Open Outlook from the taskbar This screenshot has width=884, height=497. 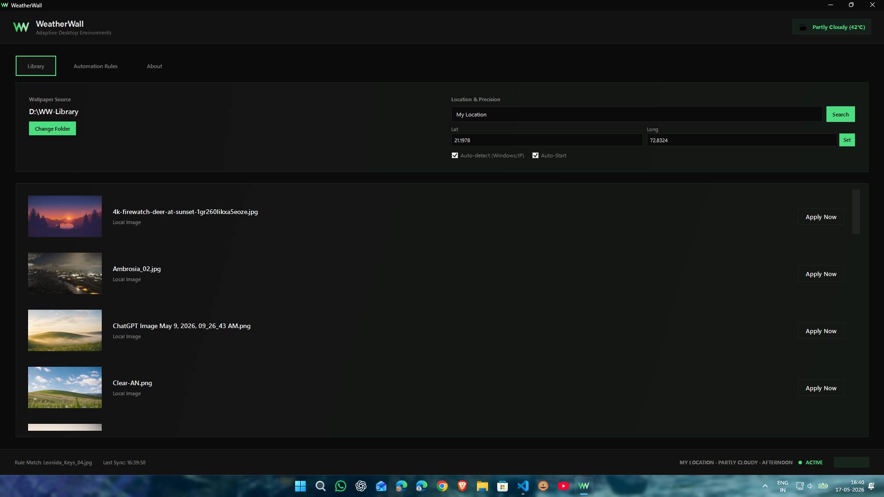pyautogui.click(x=381, y=486)
